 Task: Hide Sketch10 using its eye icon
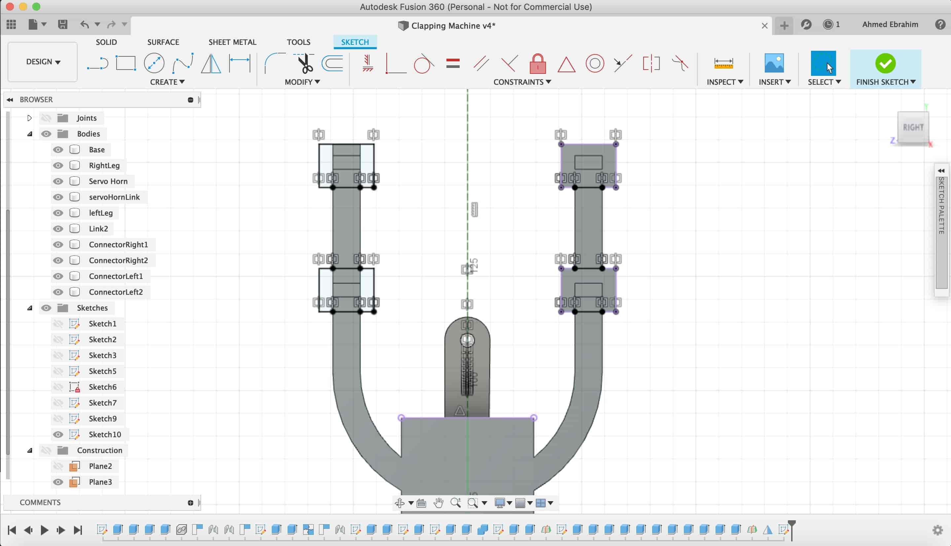[x=58, y=434]
